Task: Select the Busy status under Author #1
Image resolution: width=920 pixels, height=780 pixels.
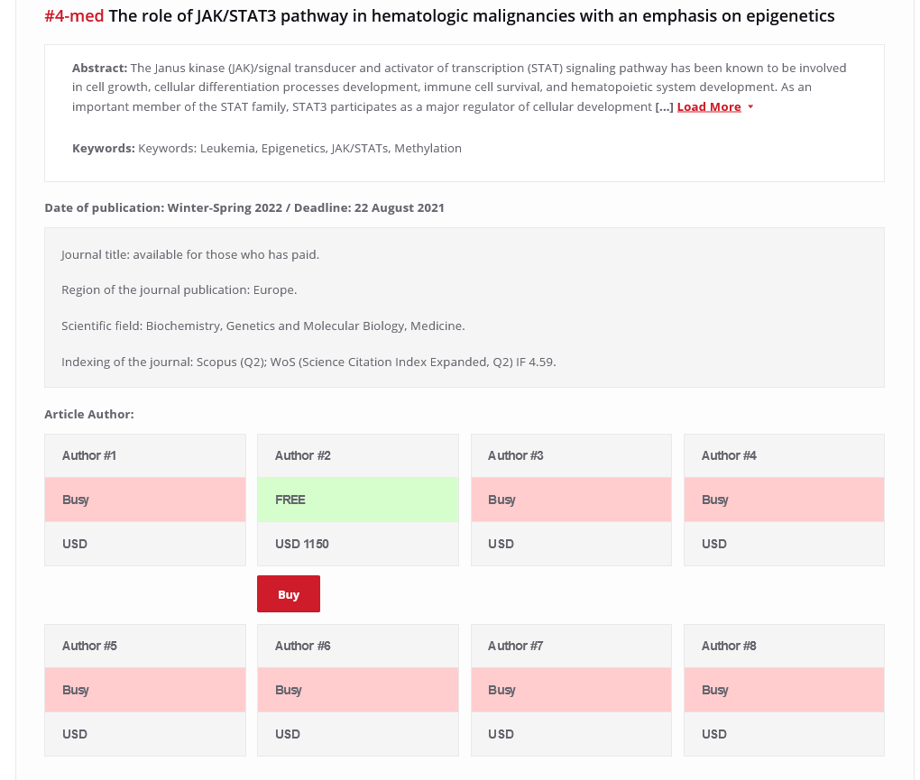Action: 144,500
